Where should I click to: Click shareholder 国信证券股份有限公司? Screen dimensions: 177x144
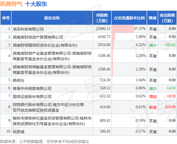click(x=32, y=97)
